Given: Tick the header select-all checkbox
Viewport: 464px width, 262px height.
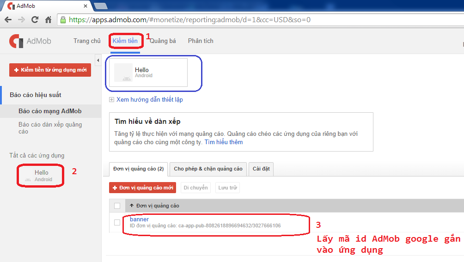Looking at the screenshot, I should pos(117,206).
